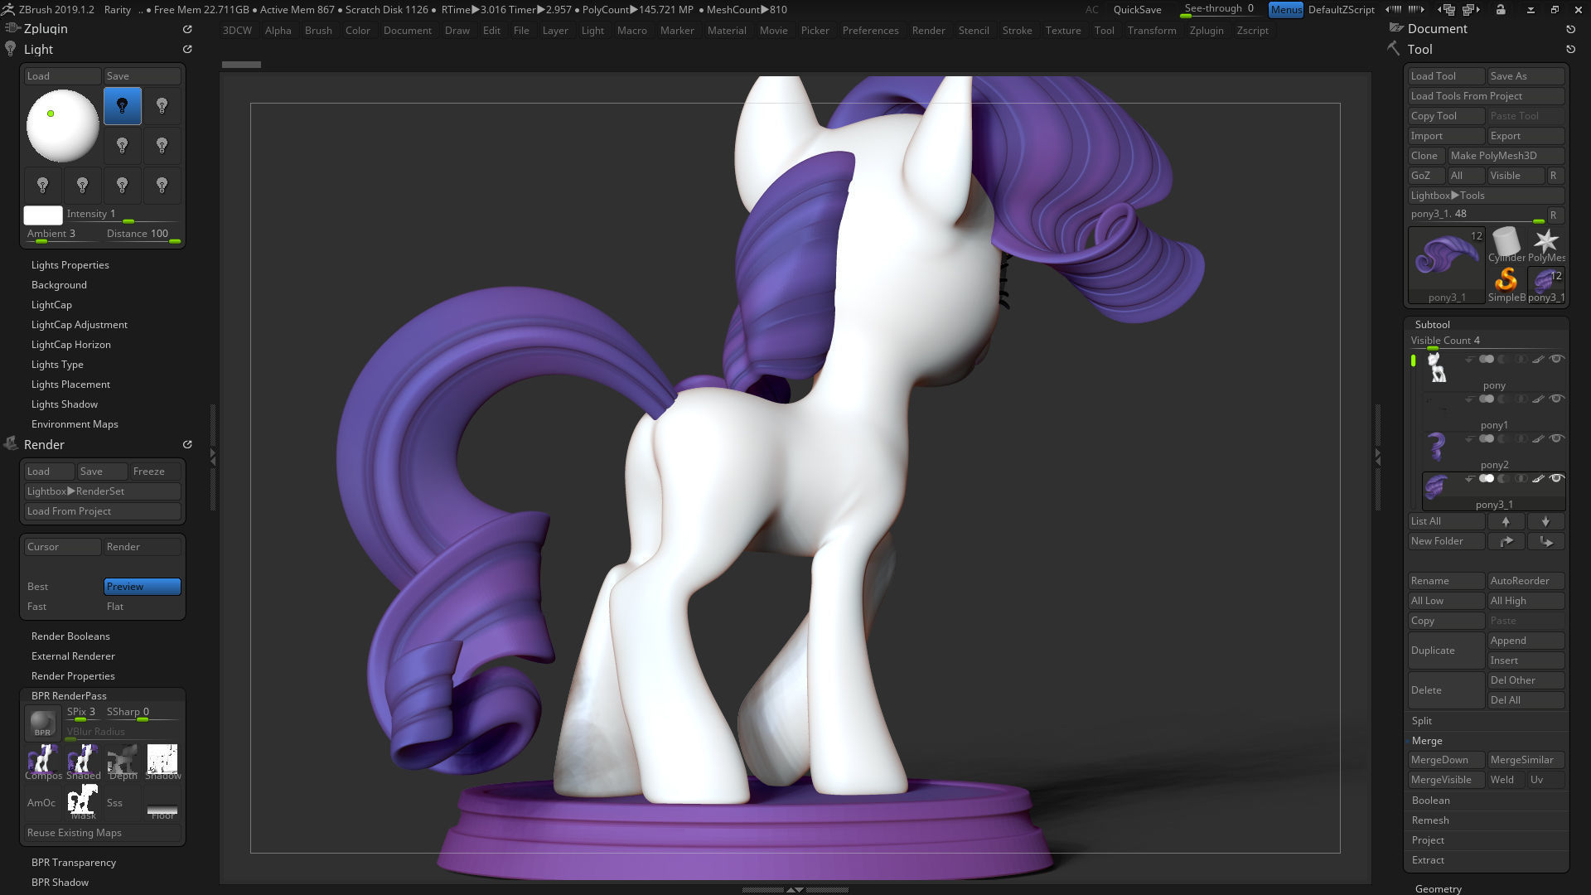Open the Composite render pass thumbnail

[43, 762]
